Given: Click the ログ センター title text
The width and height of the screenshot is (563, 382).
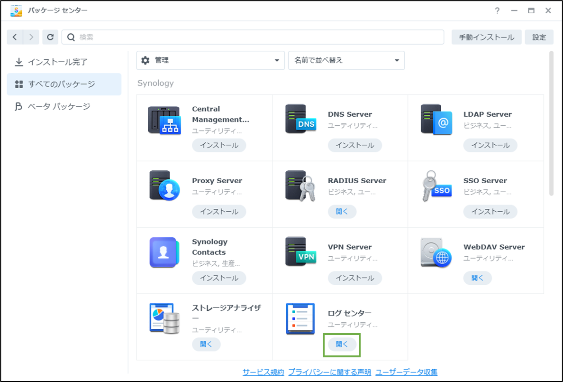Looking at the screenshot, I should 349,313.
